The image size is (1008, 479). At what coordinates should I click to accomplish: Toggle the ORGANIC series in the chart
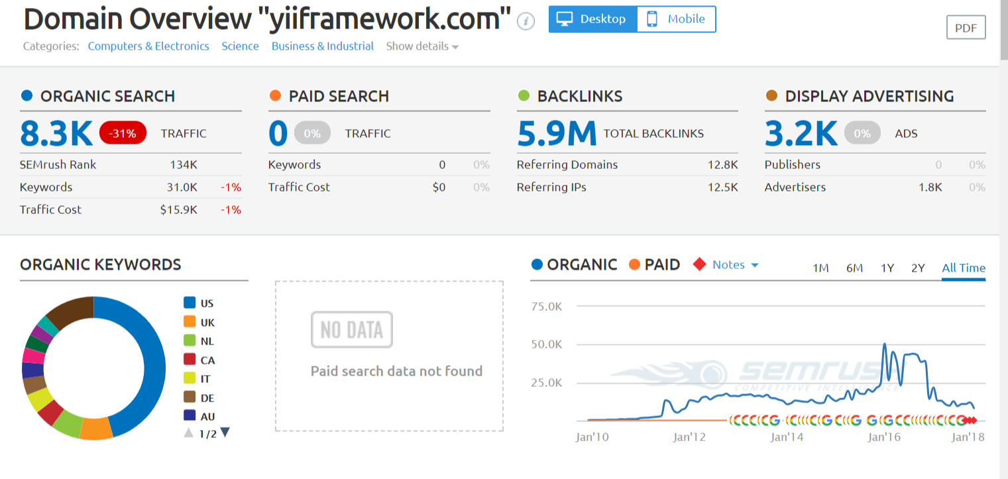(x=574, y=265)
